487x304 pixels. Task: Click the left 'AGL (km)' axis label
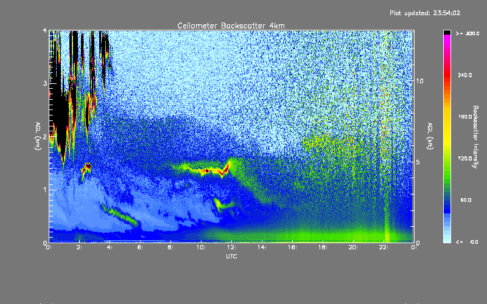tap(38, 136)
